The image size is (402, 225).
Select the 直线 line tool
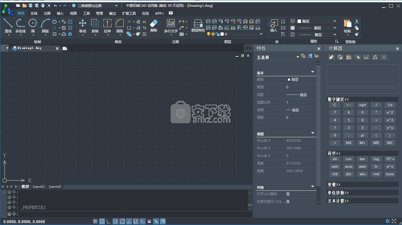pyautogui.click(x=8, y=26)
